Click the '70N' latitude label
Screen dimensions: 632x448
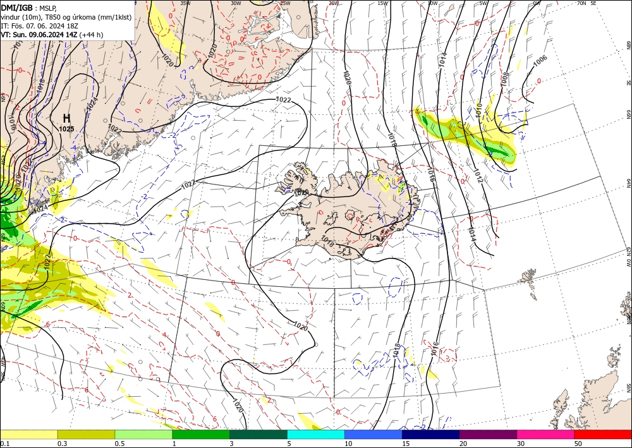click(x=581, y=3)
